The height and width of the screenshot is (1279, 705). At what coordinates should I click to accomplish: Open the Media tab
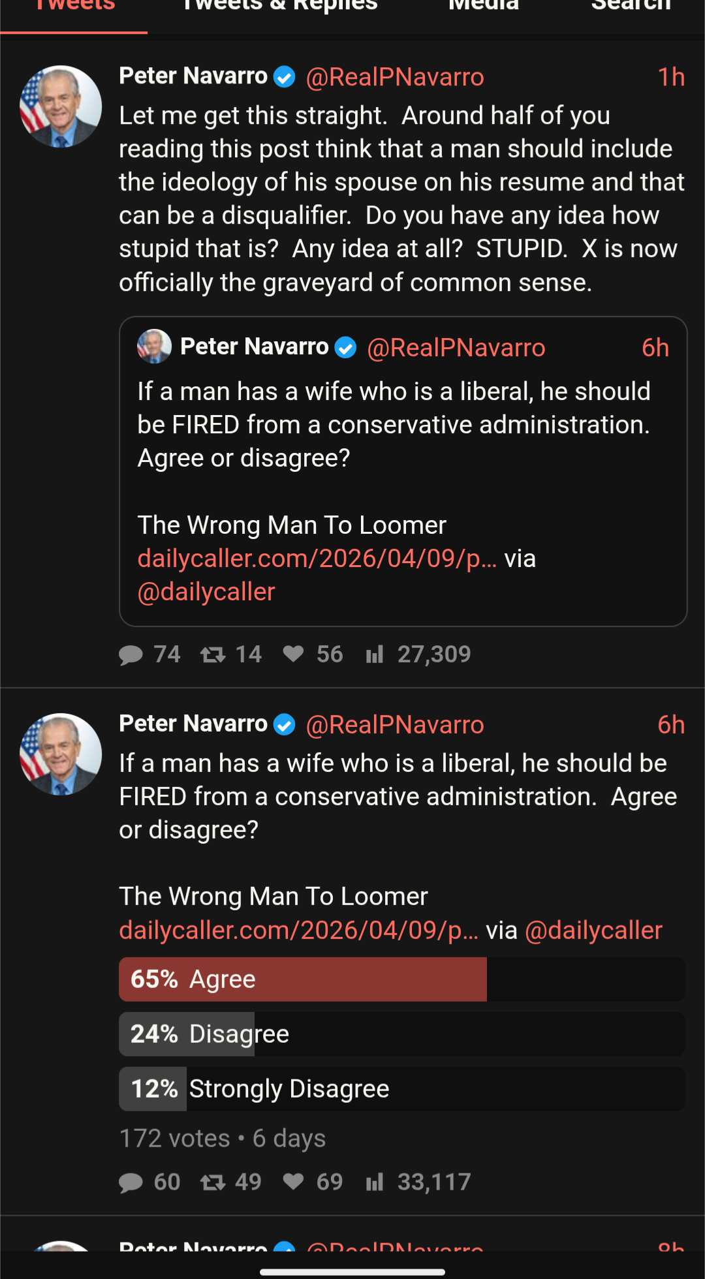pos(484,7)
